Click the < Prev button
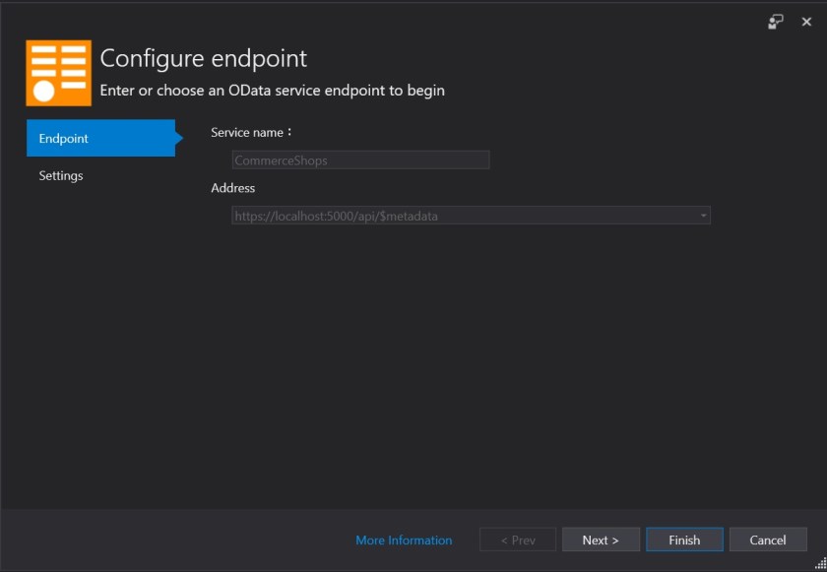Viewport: 827px width, 572px height. click(x=517, y=540)
